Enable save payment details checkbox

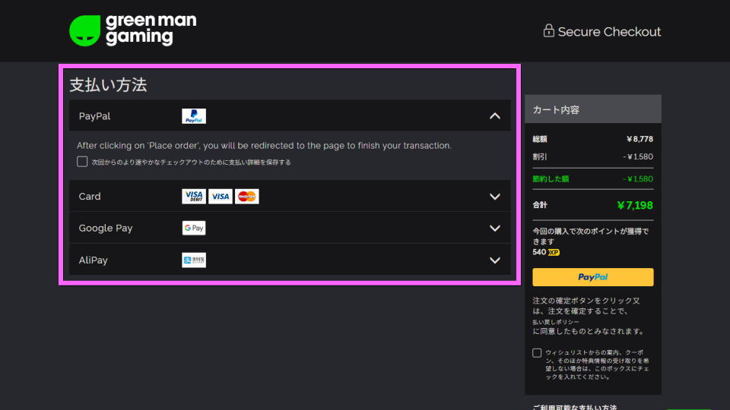pyautogui.click(x=82, y=162)
